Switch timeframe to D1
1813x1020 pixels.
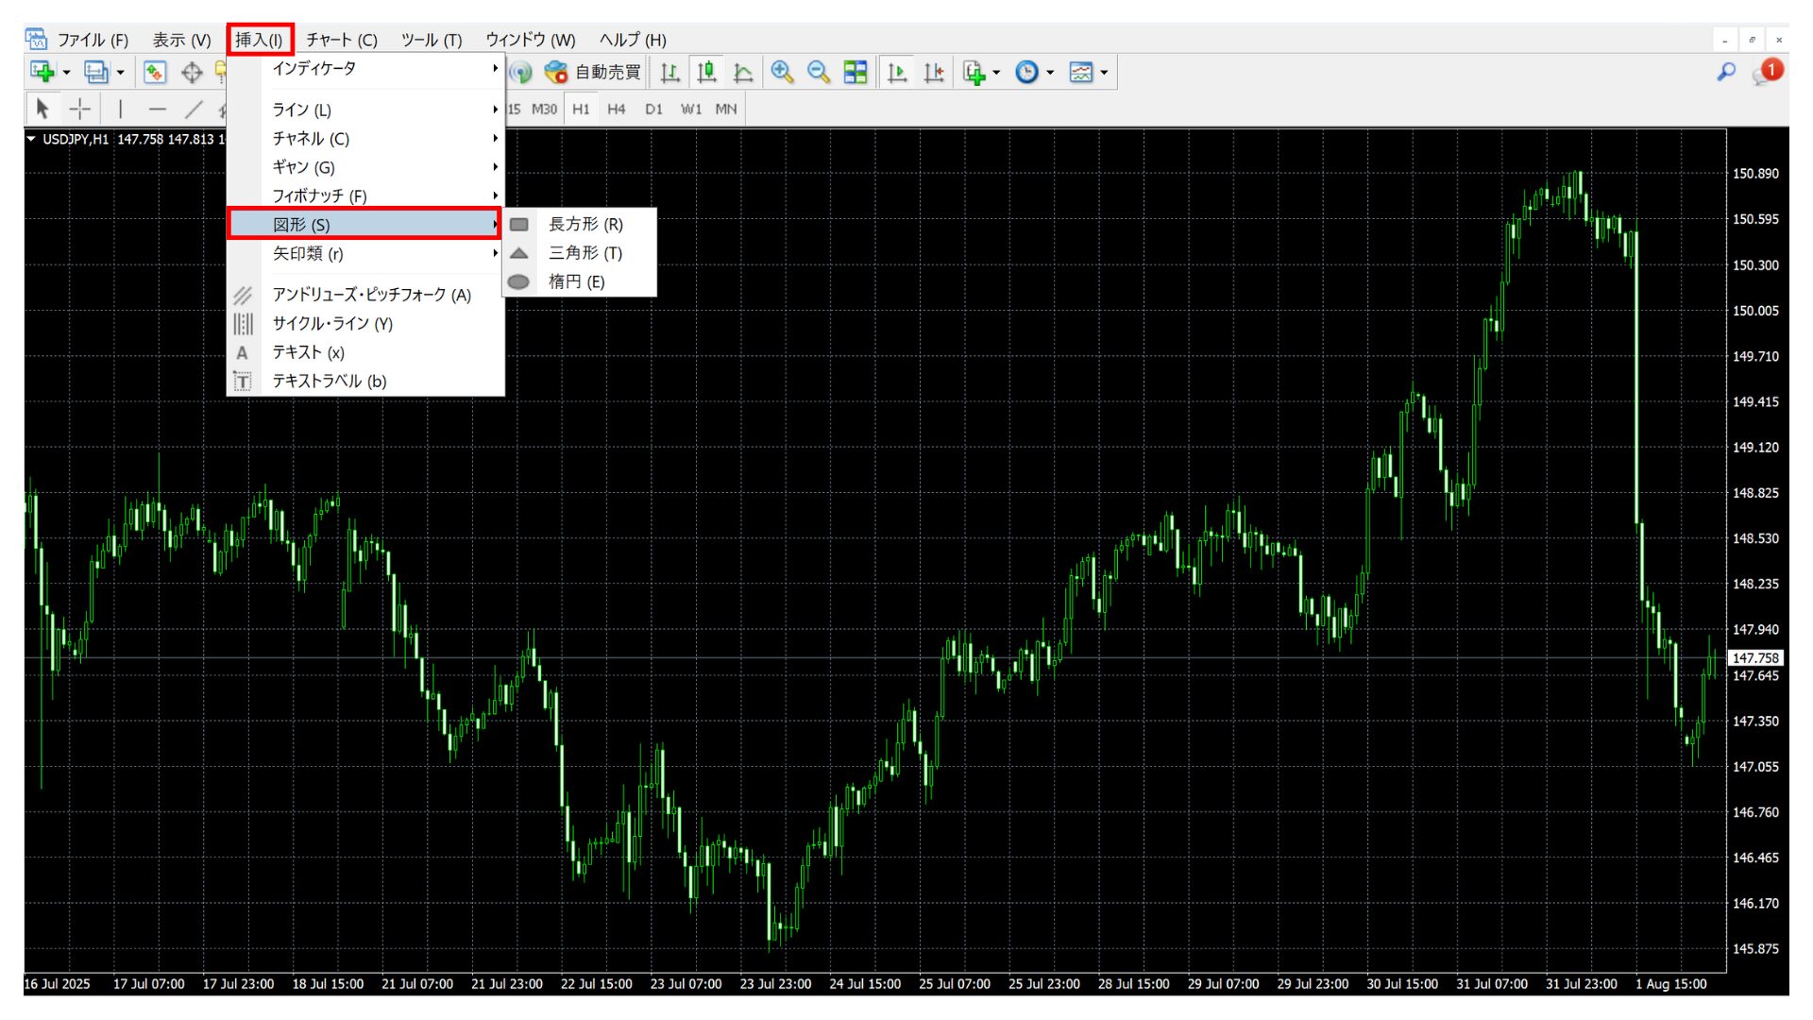(653, 109)
